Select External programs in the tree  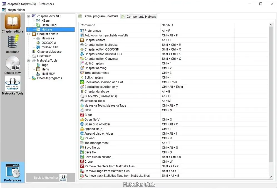pos(49,78)
